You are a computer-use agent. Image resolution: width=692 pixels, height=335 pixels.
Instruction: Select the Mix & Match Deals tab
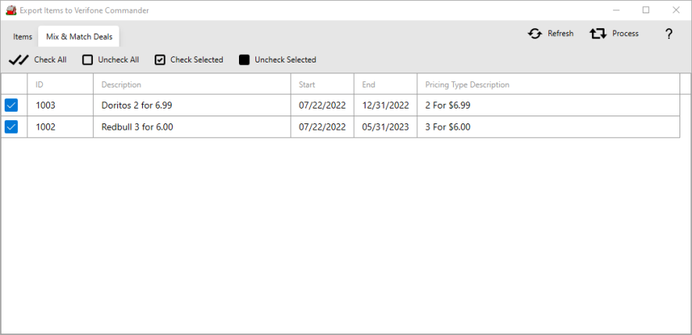click(x=79, y=37)
